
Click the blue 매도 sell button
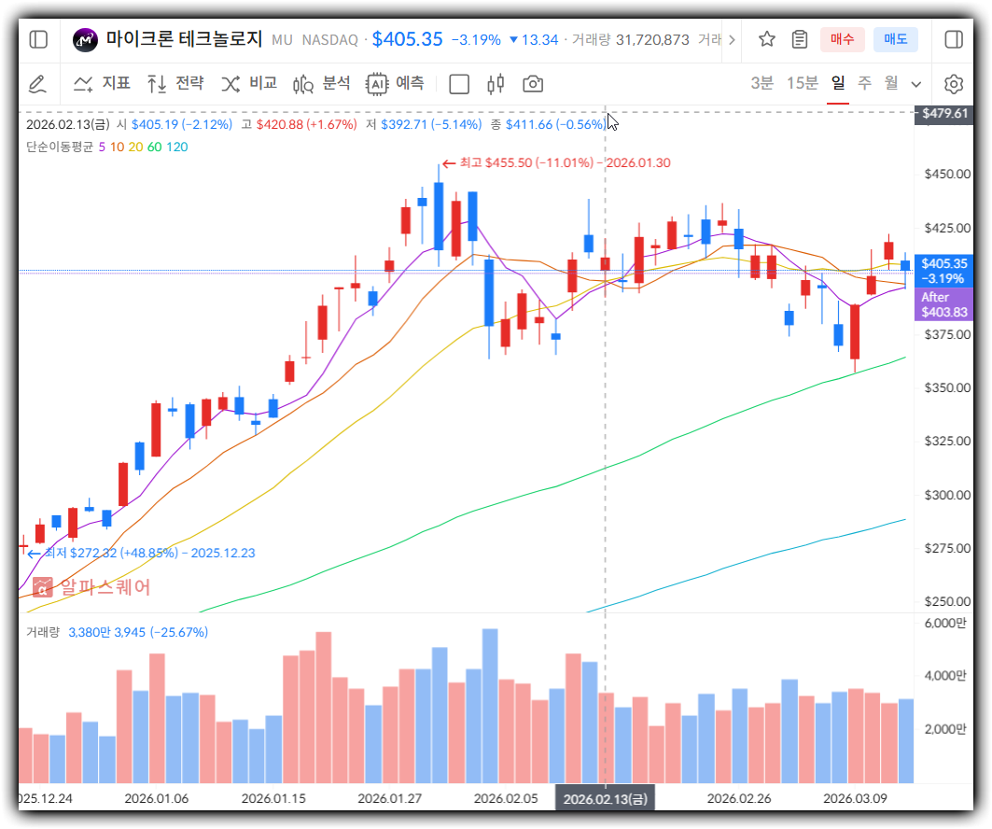(895, 39)
